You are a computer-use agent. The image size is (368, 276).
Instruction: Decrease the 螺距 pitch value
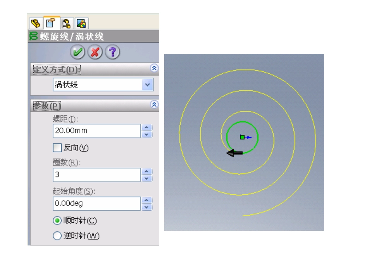pyautogui.click(x=147, y=135)
